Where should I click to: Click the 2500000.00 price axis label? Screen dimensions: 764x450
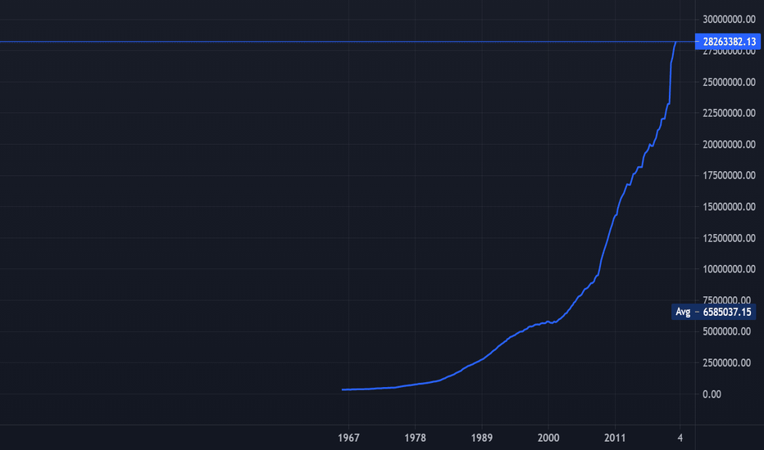pyautogui.click(x=726, y=363)
